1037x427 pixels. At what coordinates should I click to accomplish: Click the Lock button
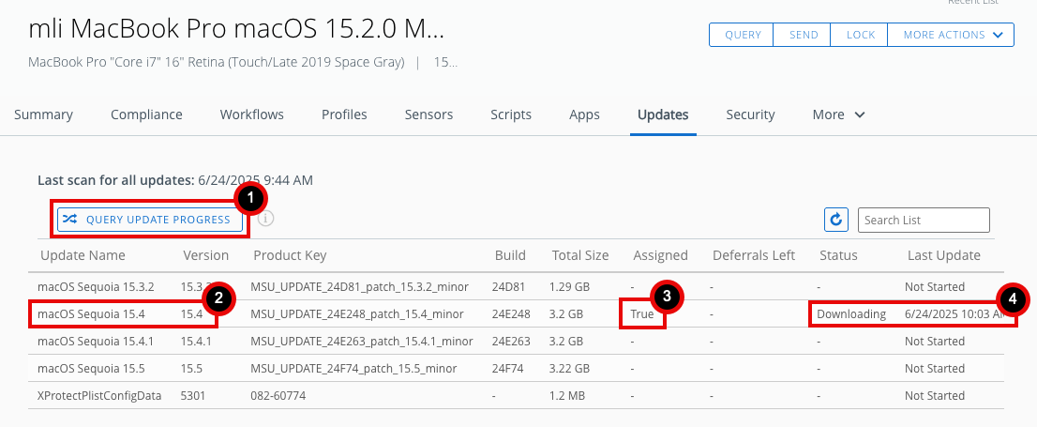point(860,35)
